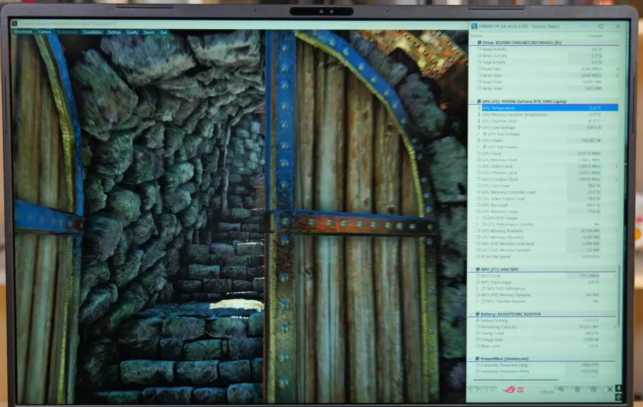Image resolution: width=643 pixels, height=407 pixels.
Task: Click the Heaven Benchmark window icon
Action: click(x=14, y=24)
